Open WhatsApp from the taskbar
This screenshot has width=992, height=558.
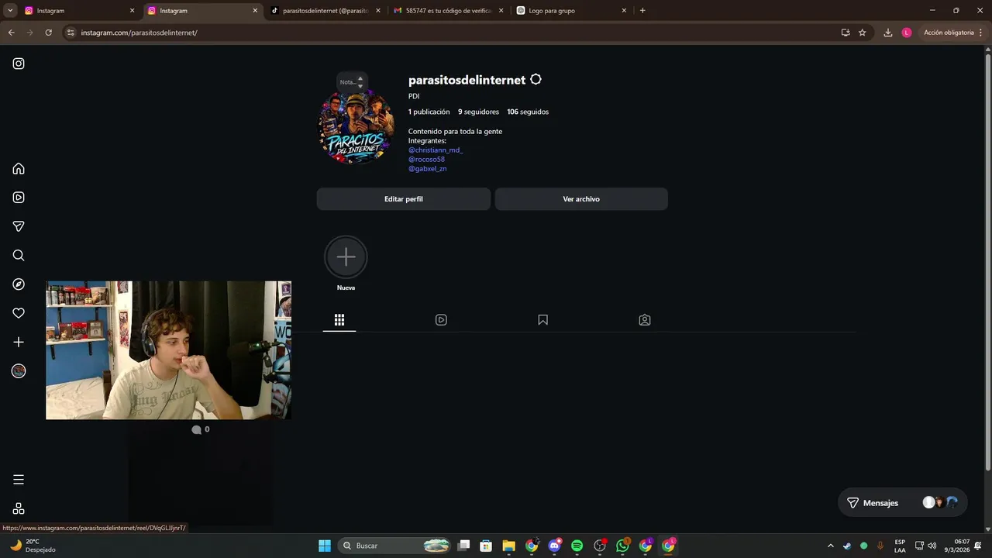[x=622, y=546]
